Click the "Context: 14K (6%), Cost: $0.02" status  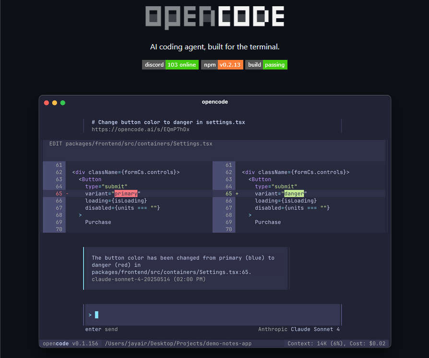tap(336, 344)
